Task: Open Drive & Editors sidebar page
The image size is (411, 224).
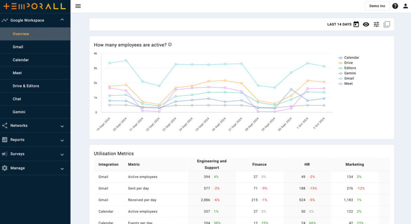Action: (35, 86)
